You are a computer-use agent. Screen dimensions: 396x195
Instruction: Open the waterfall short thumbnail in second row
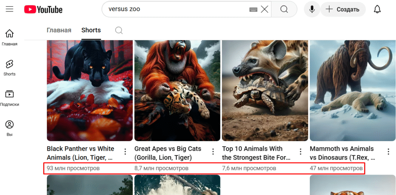[x=177, y=185]
